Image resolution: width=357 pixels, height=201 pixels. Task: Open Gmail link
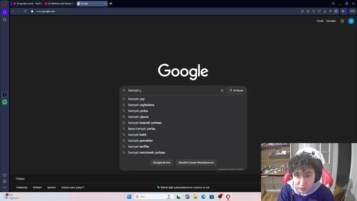320,21
